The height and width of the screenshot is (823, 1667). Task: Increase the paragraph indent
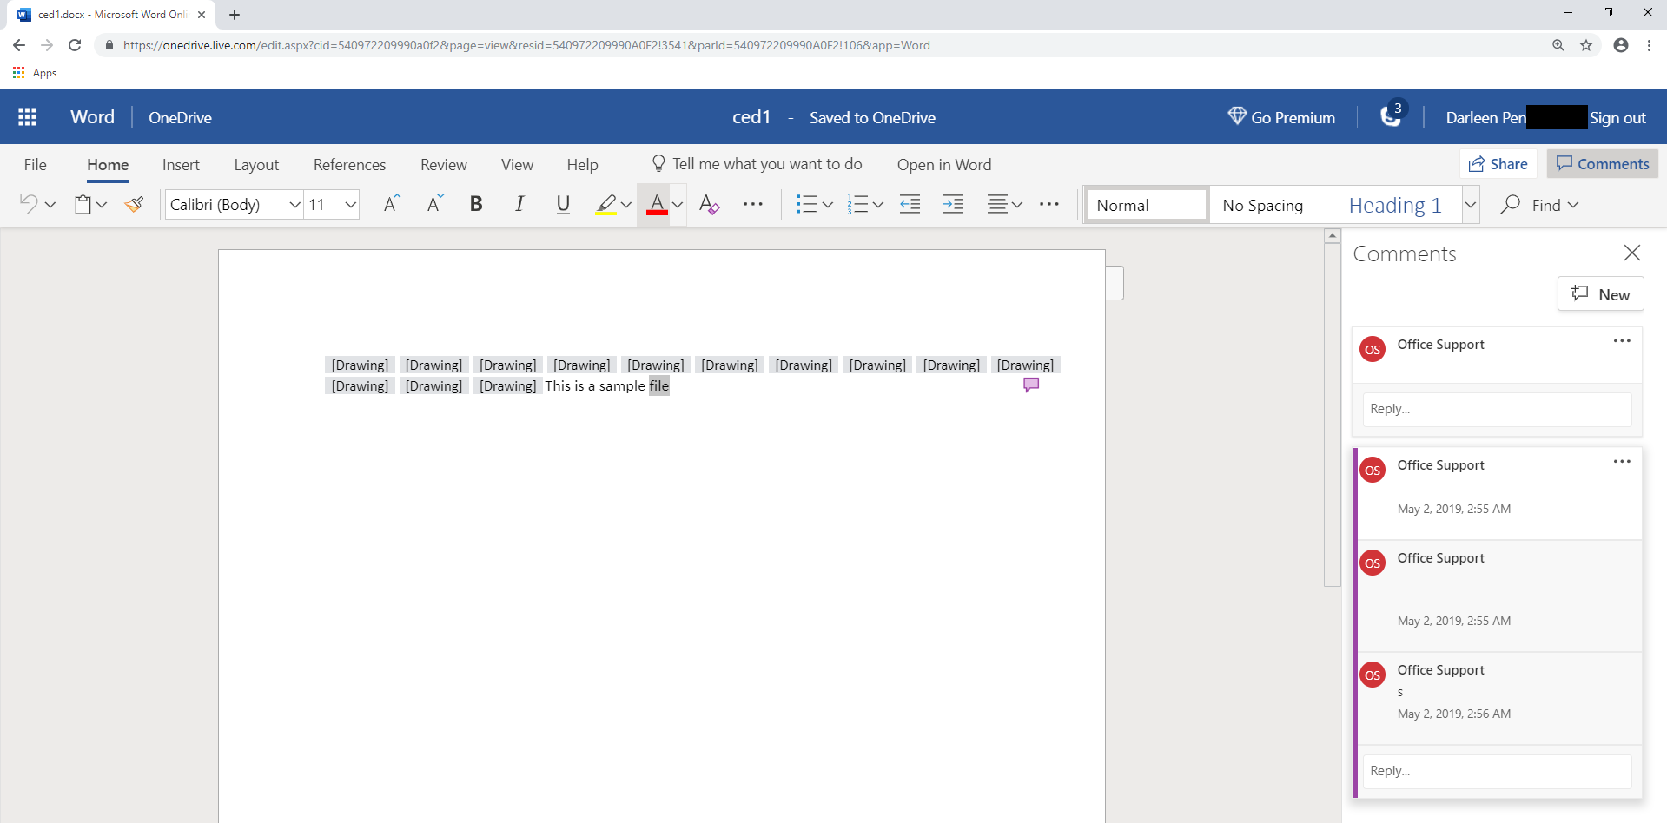(953, 205)
